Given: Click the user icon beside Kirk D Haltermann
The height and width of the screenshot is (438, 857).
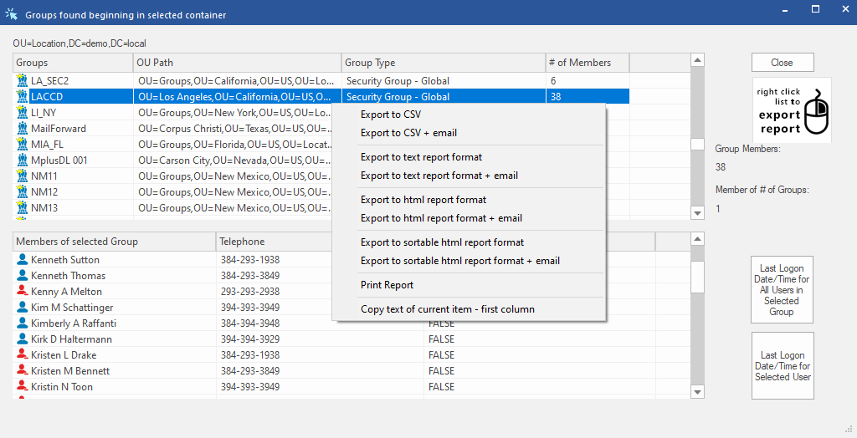Looking at the screenshot, I should 22,339.
